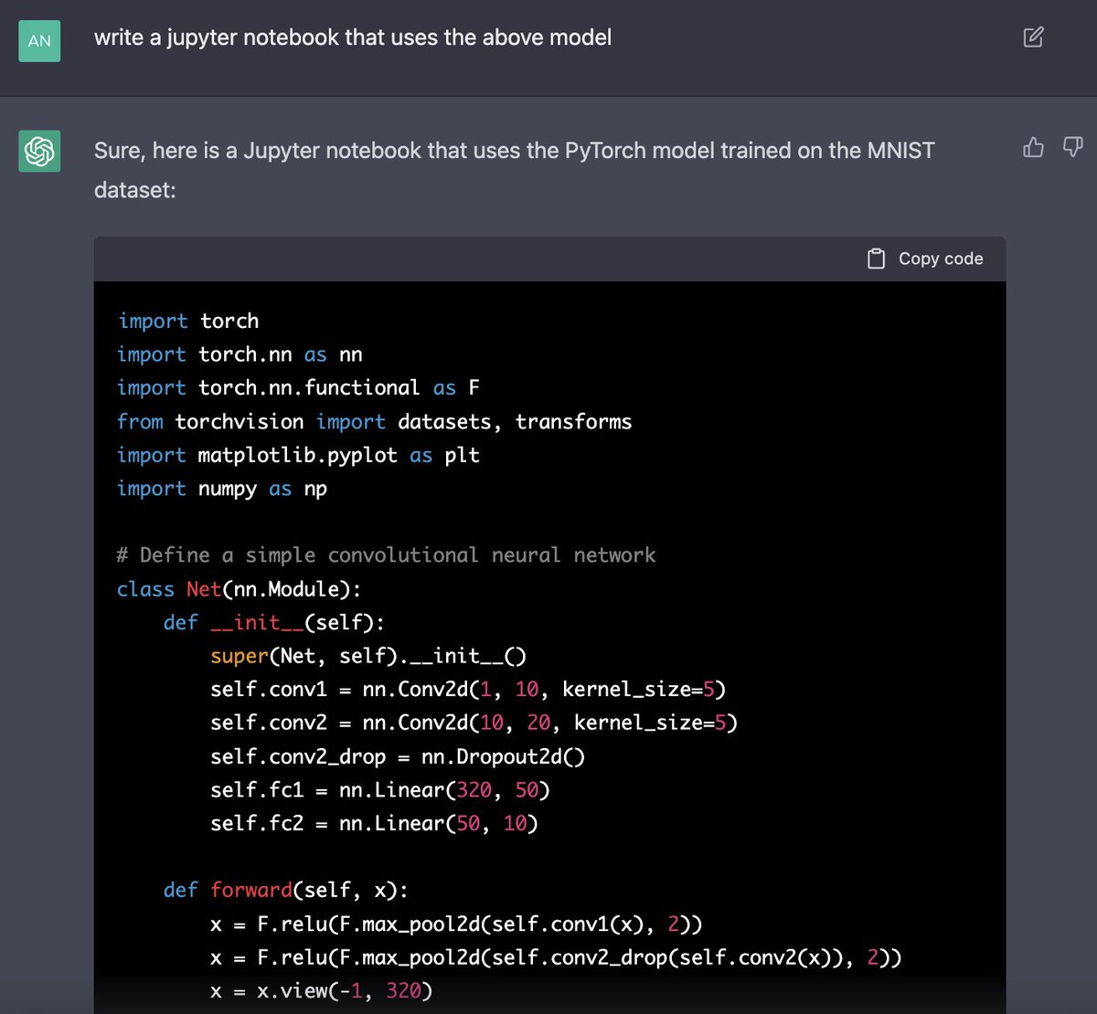The width and height of the screenshot is (1097, 1014).
Task: Click the ChatGPT logo avatar
Action: tap(39, 151)
